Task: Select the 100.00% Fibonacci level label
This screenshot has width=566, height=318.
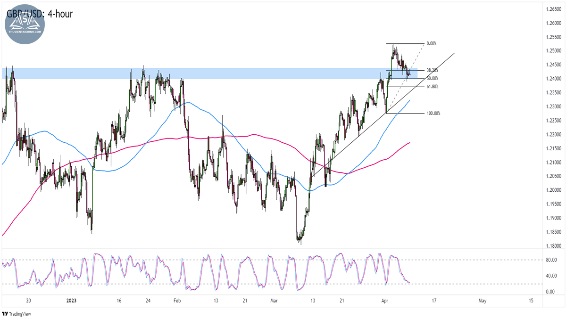Action: tap(433, 114)
